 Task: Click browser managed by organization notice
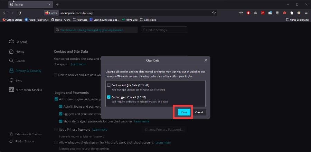96,30
